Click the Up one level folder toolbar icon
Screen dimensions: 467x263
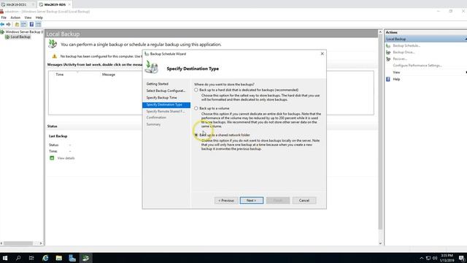pos(17,24)
